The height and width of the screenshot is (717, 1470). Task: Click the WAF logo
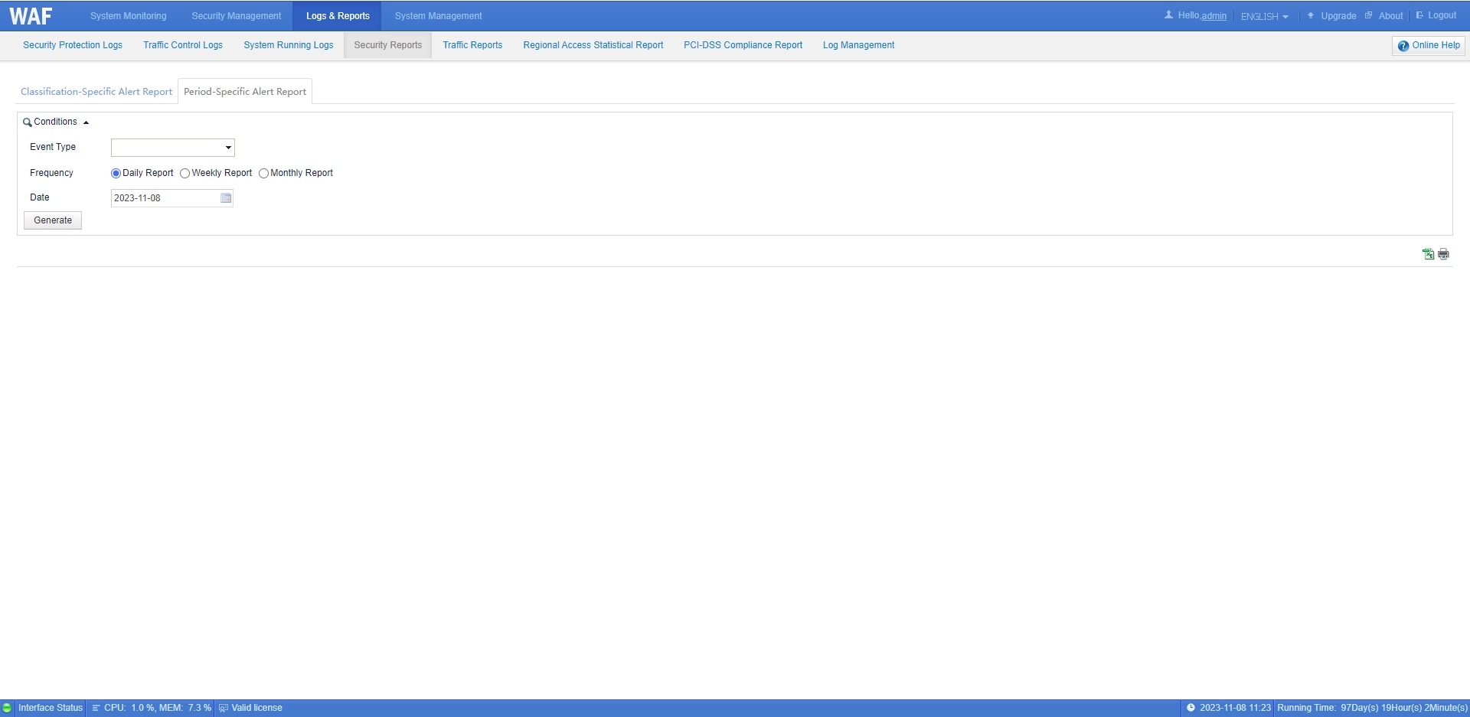point(31,16)
